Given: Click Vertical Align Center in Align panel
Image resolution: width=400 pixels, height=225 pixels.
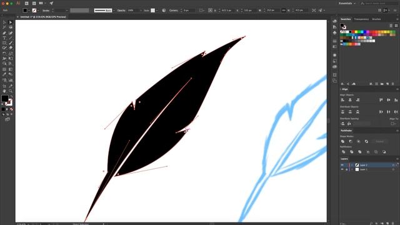Looking at the screenshot, I should tap(389, 100).
